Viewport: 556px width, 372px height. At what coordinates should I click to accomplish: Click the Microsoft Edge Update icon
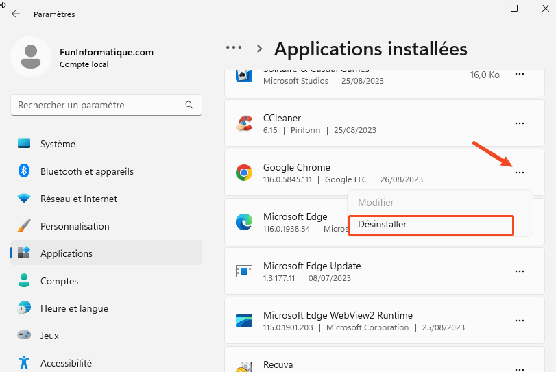pyautogui.click(x=243, y=271)
